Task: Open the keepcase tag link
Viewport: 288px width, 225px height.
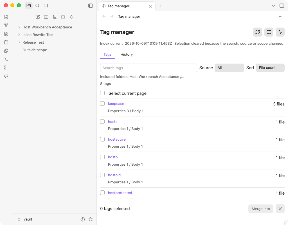Action: click(x=116, y=103)
